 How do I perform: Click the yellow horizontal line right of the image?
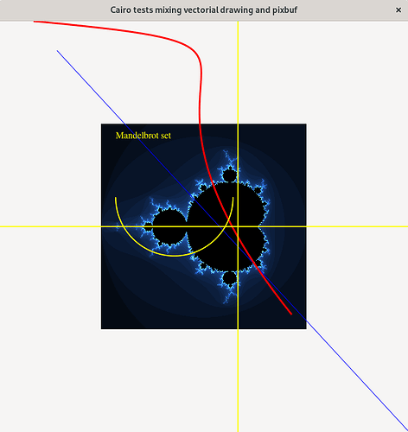[357, 226]
